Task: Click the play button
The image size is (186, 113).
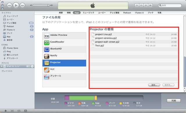Action: point(16,5)
